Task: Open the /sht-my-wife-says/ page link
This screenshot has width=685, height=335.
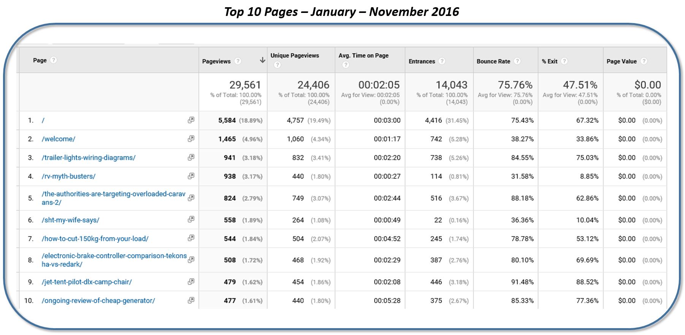Action: point(70,220)
